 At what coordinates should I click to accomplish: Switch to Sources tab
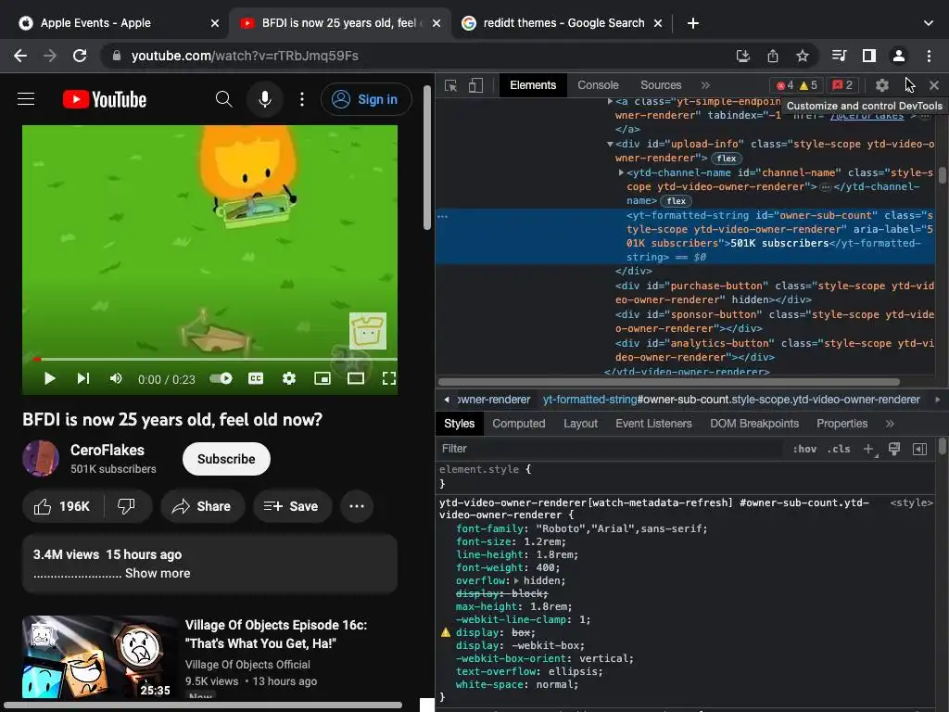point(661,85)
